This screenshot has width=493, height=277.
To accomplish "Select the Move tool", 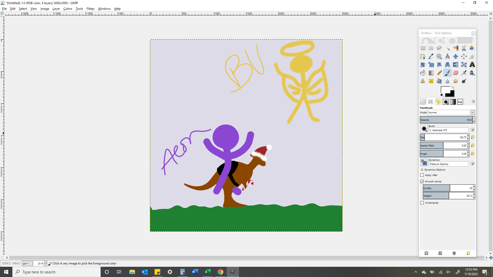I will tap(456, 56).
